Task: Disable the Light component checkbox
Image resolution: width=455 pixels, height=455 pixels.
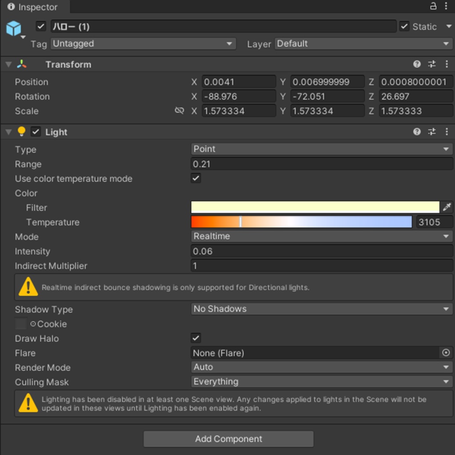Action: (36, 132)
